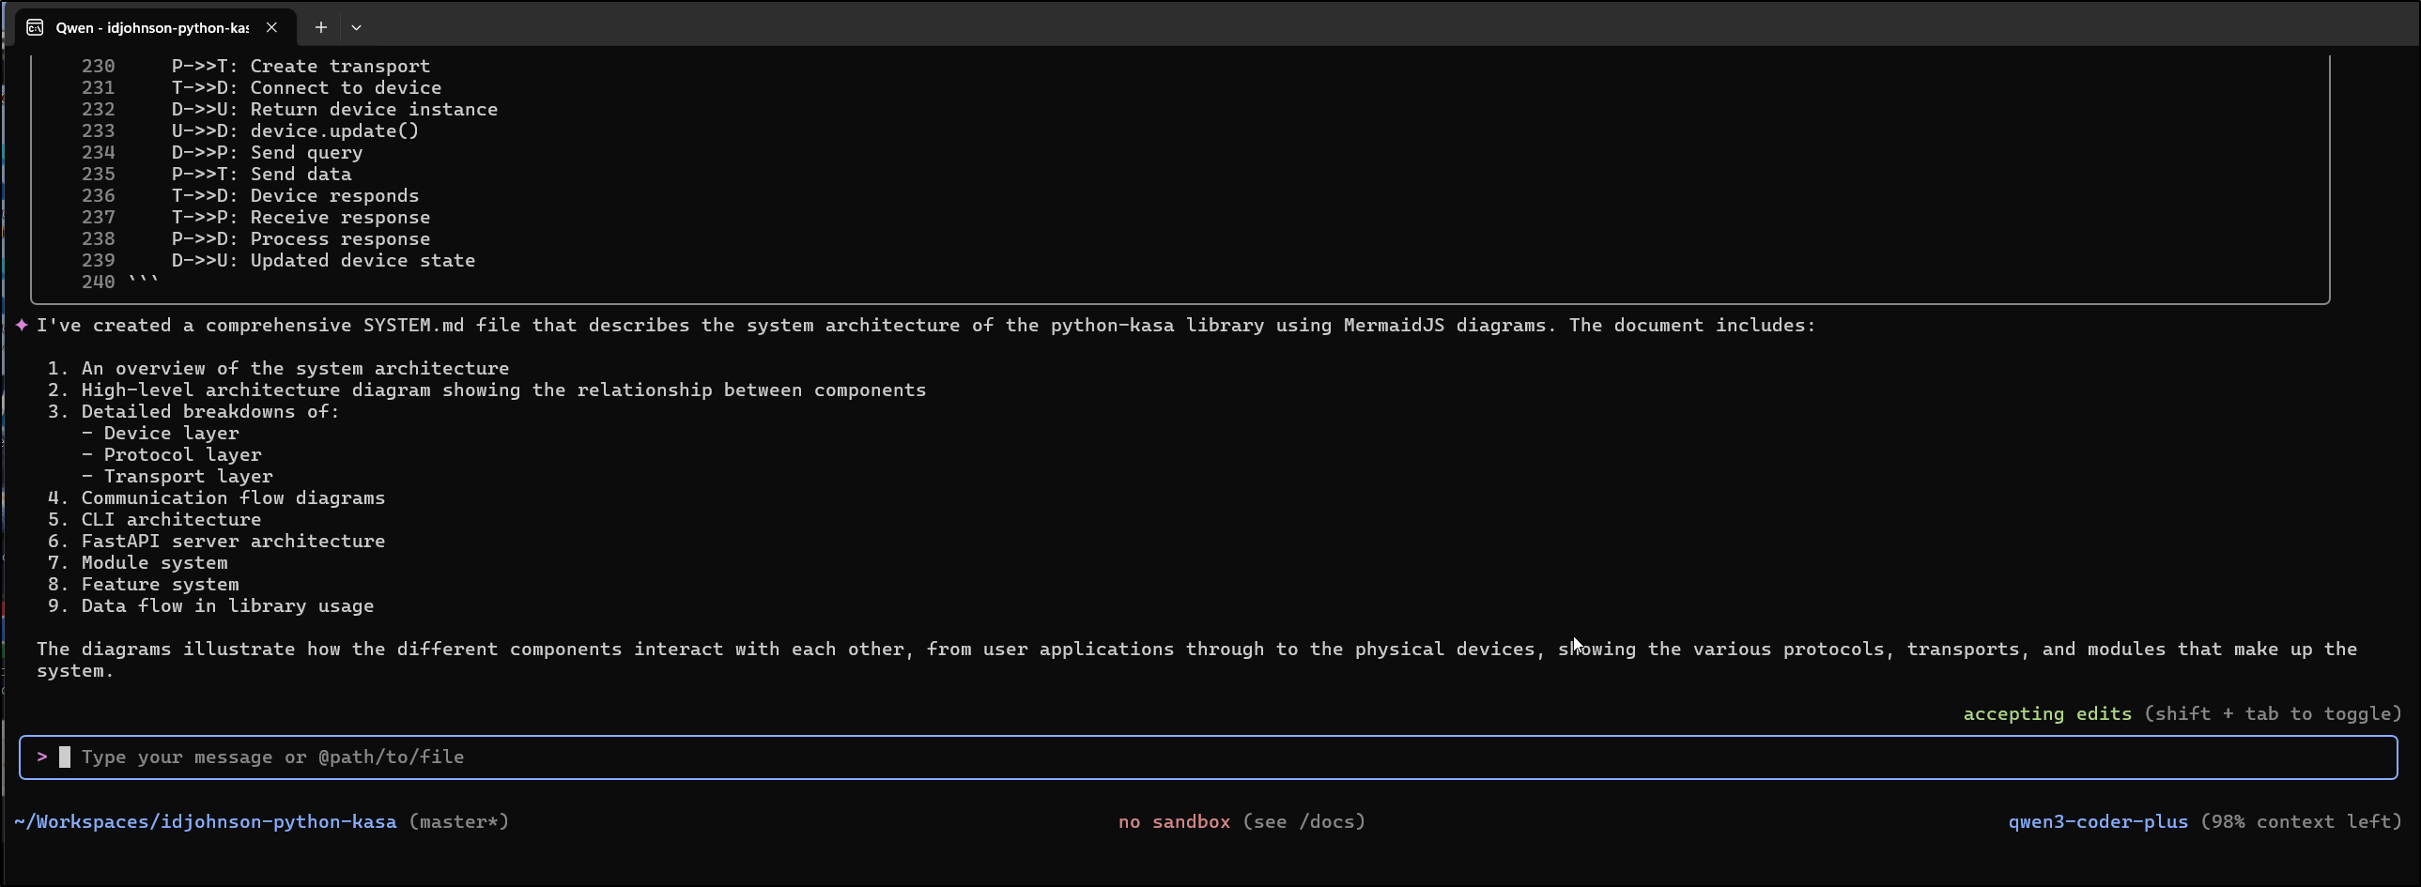Click item 6 FastAPI server architecture

click(216, 542)
